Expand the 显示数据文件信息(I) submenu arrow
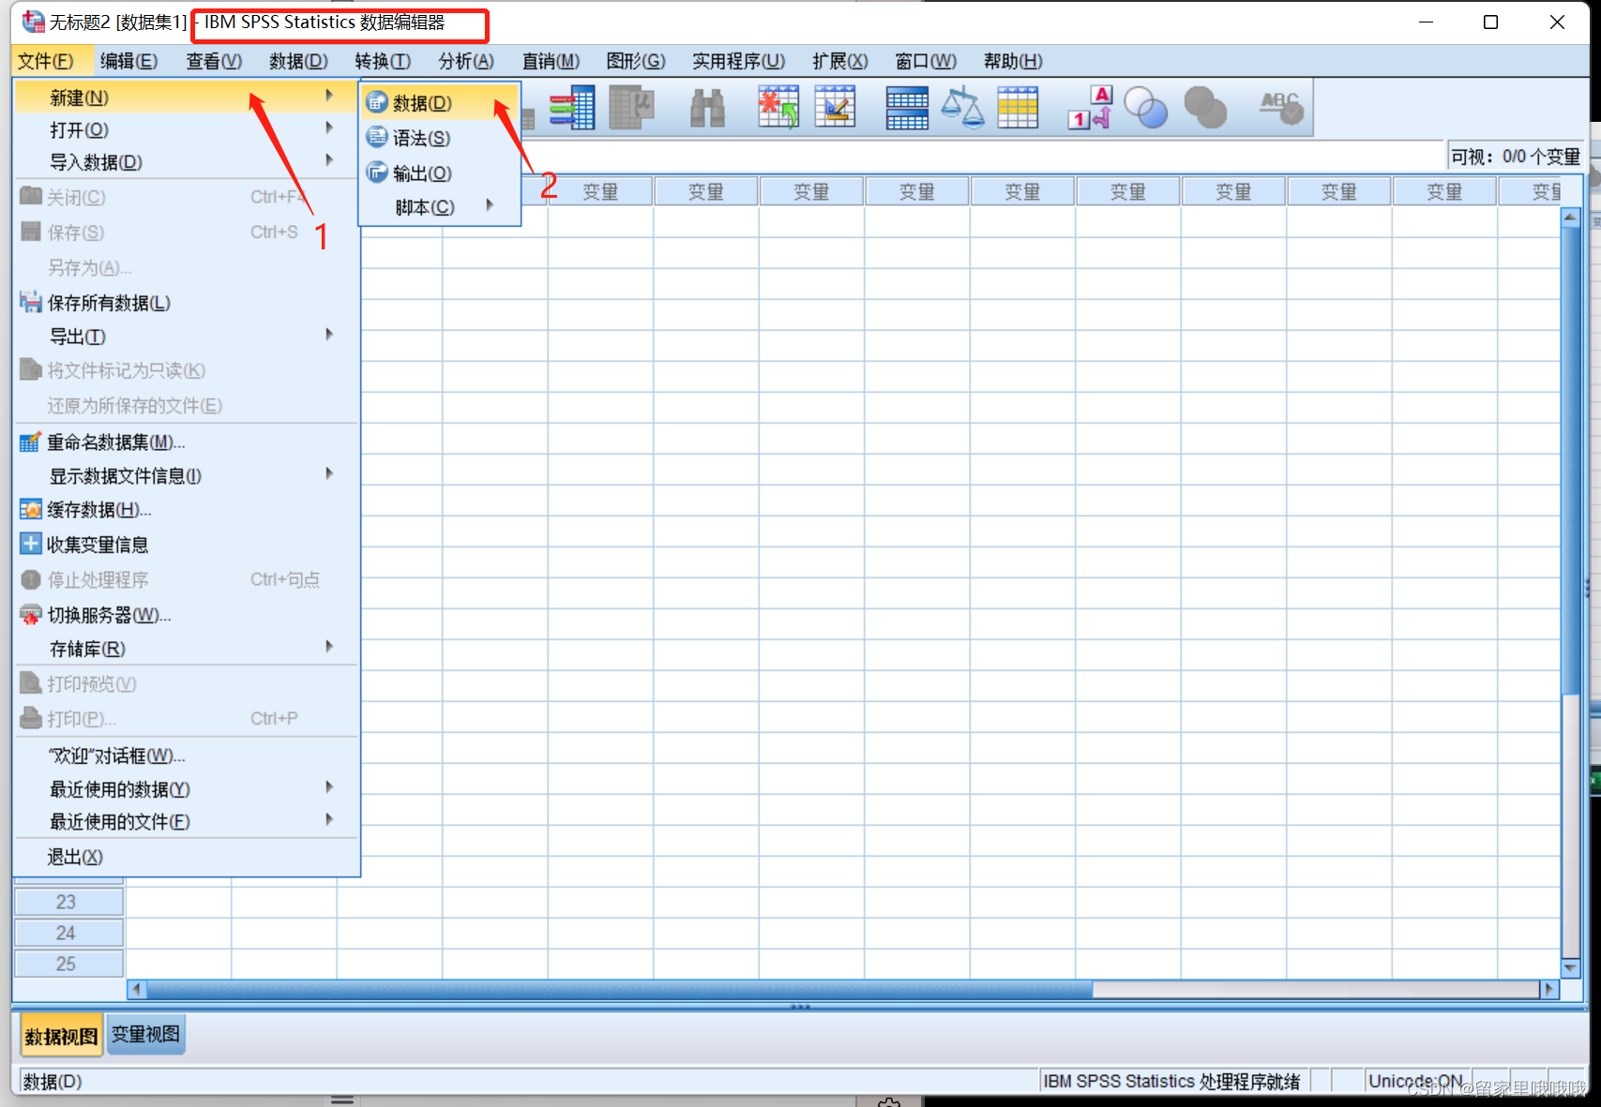The height and width of the screenshot is (1107, 1601). [x=329, y=474]
